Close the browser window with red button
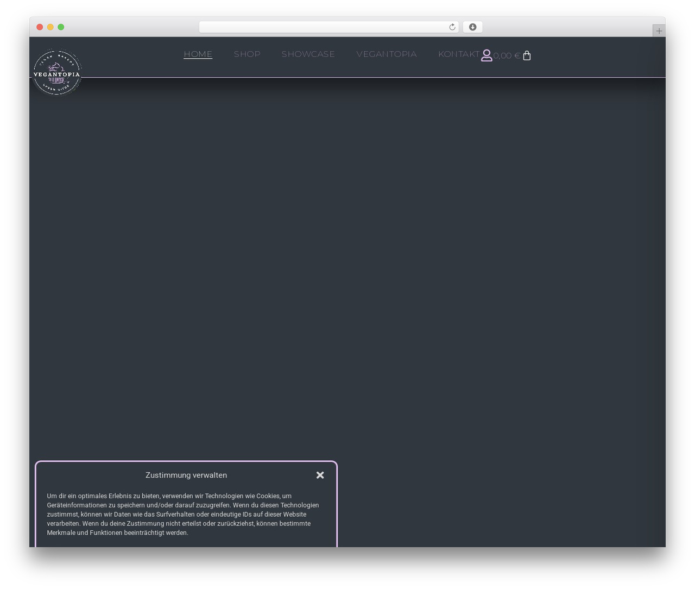695x589 pixels. tap(40, 27)
